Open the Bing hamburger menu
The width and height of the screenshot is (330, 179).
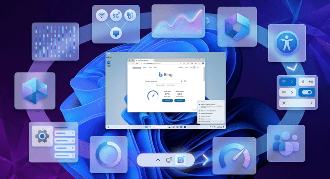point(198,68)
